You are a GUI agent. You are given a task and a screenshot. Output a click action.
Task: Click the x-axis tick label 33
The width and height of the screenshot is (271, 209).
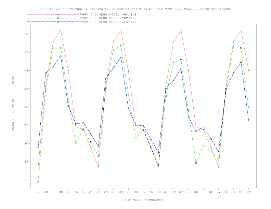[121, 192]
